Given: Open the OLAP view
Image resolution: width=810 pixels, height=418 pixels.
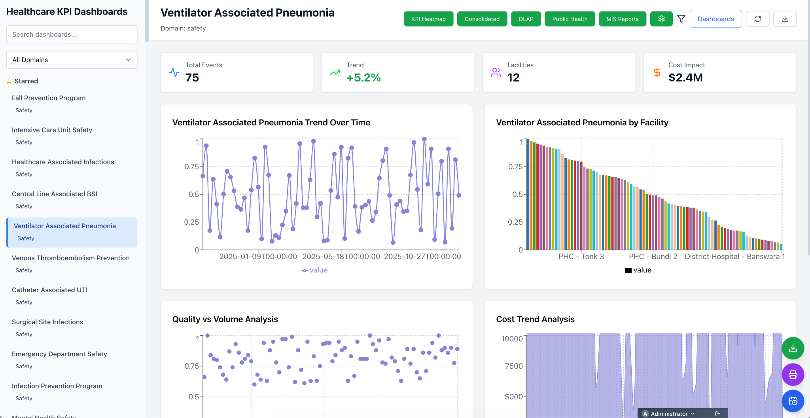Looking at the screenshot, I should click(x=526, y=19).
